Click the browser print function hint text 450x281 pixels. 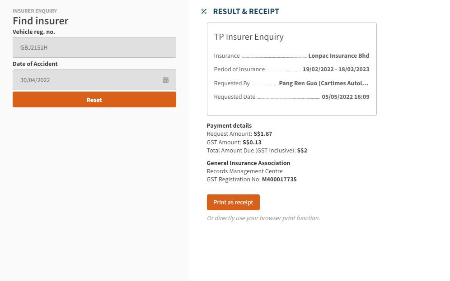(x=263, y=218)
